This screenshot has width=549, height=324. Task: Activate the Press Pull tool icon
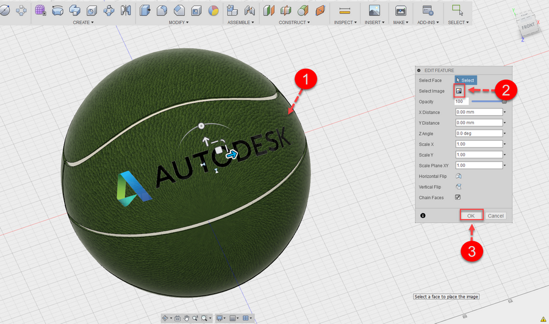145,10
